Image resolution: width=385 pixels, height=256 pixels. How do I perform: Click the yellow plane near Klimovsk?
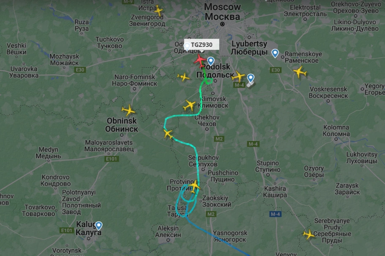point(189,105)
